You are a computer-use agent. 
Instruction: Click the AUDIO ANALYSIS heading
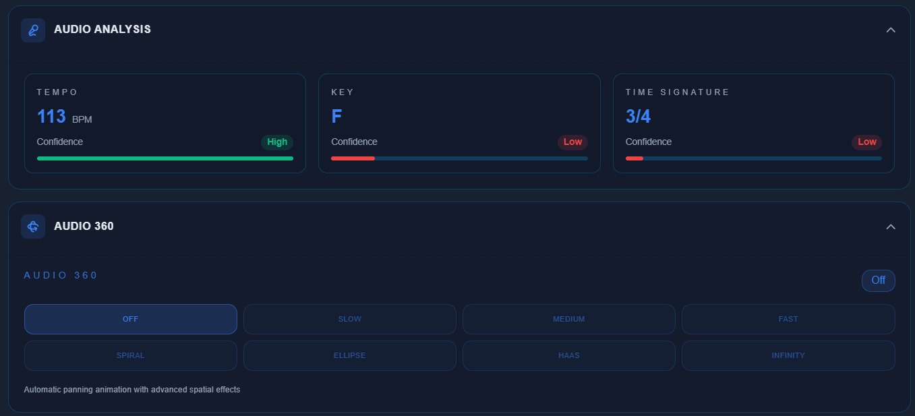point(102,30)
